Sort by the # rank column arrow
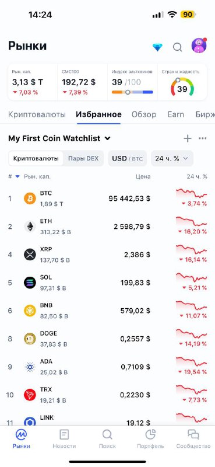215x467 pixels. [13, 177]
